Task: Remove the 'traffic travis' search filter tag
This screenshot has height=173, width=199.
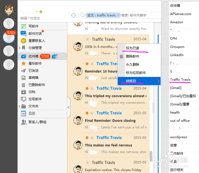Action: 118,15
